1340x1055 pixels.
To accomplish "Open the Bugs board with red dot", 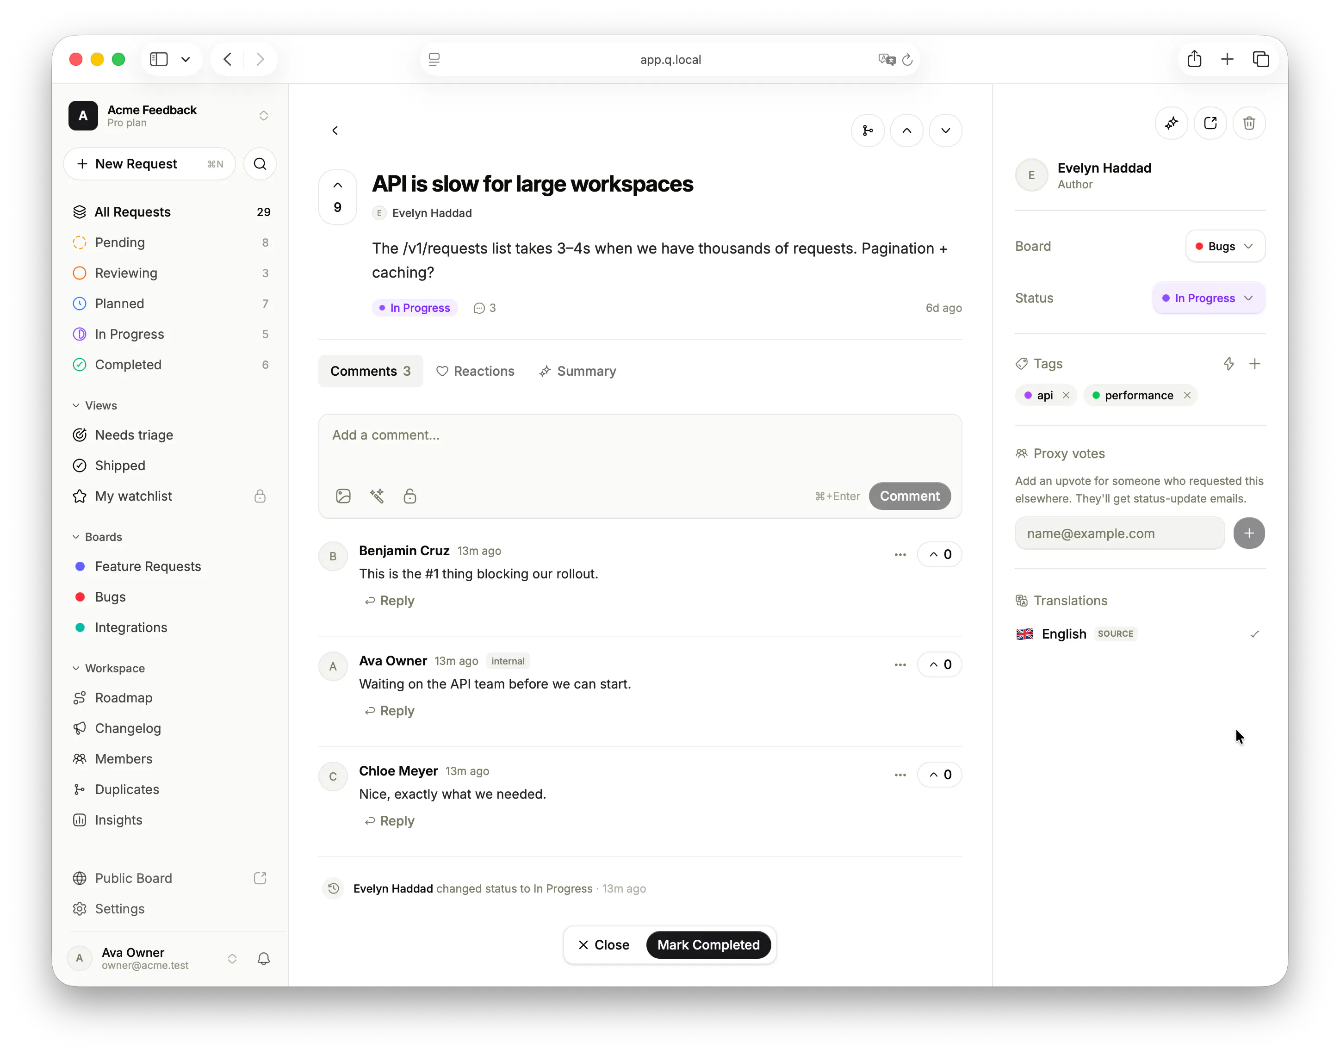I will [x=171, y=597].
